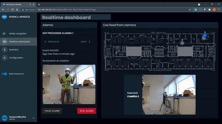Click 'NOT PROCESSED ALARMS: 1' text

(58, 33)
